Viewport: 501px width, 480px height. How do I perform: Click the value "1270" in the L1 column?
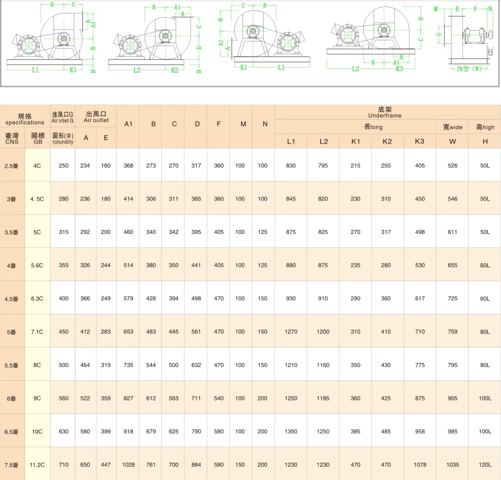click(x=291, y=331)
